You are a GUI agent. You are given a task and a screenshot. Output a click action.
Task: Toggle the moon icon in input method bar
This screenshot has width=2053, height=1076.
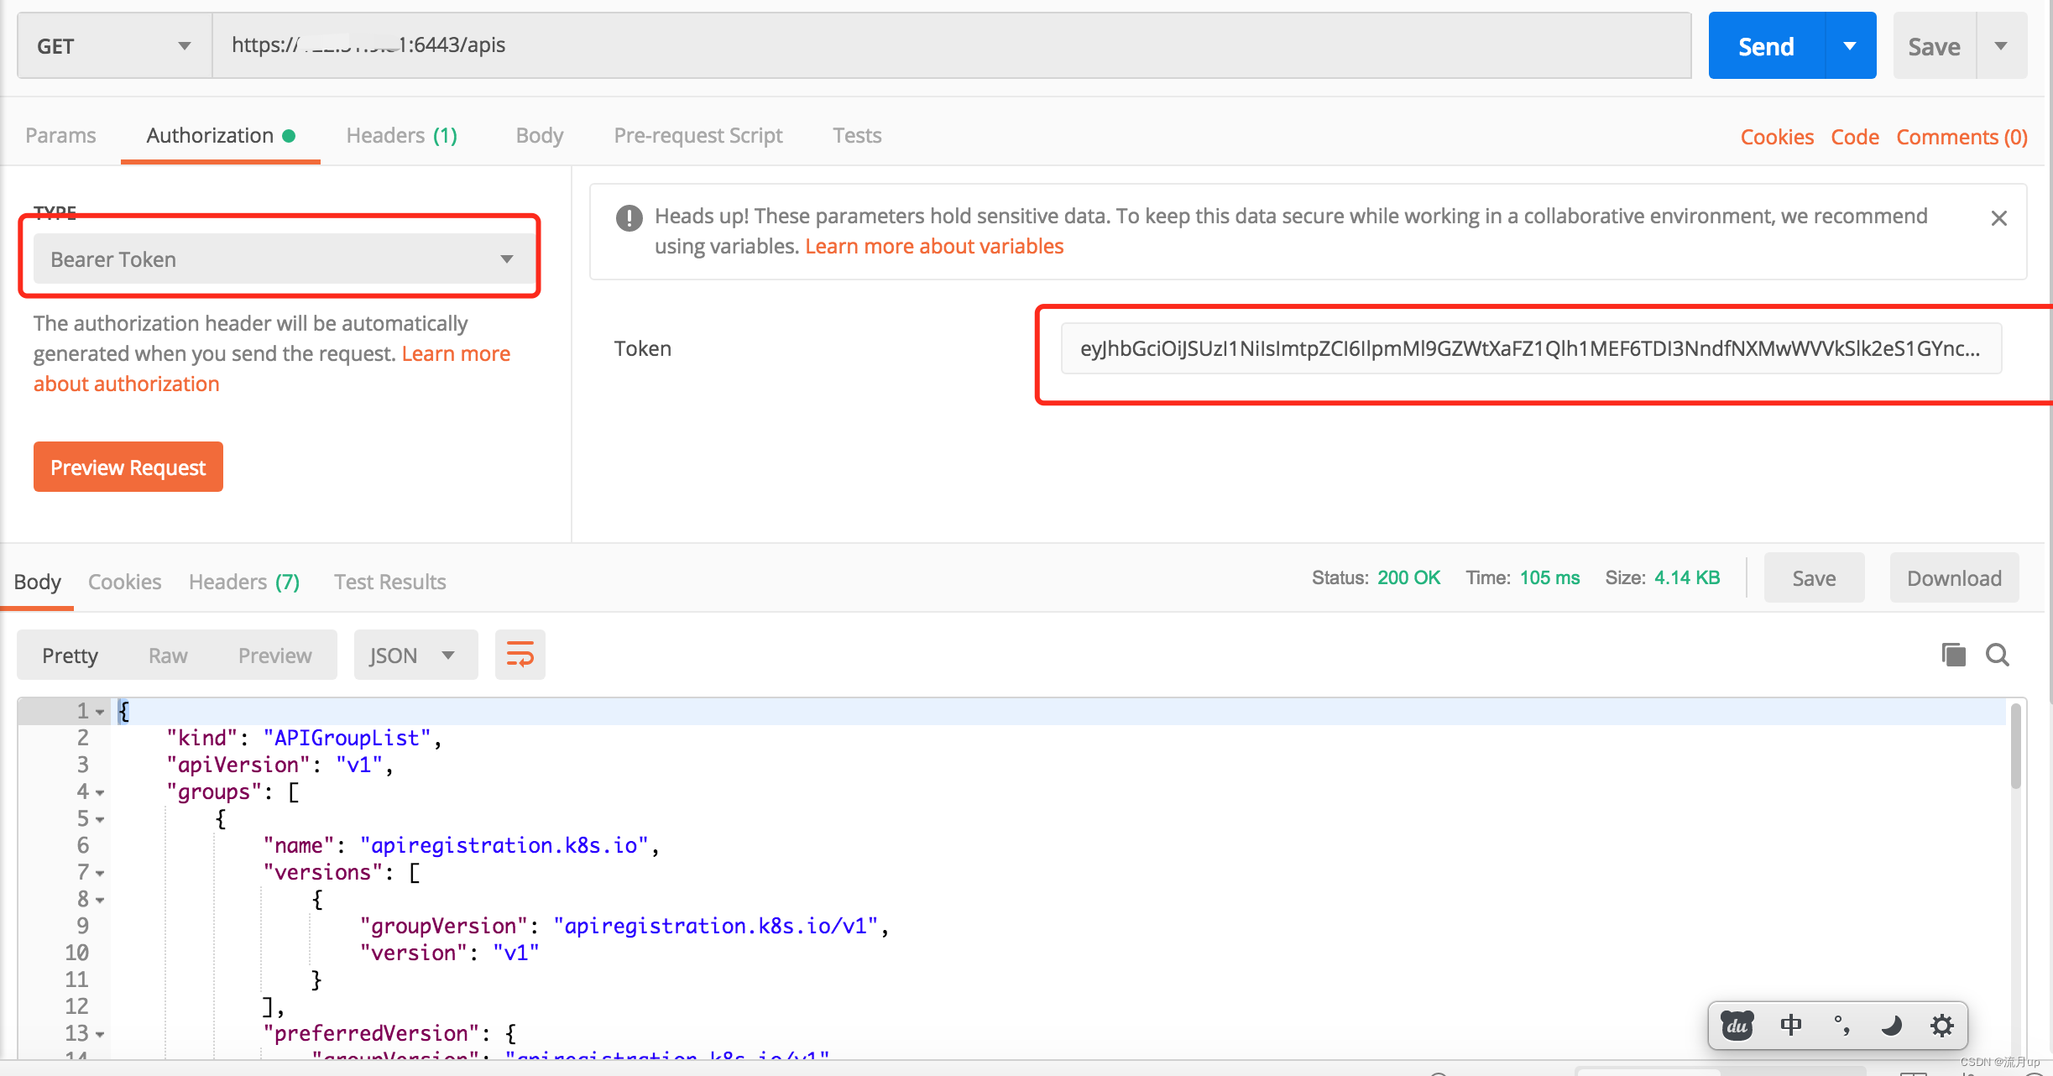tap(1891, 1025)
